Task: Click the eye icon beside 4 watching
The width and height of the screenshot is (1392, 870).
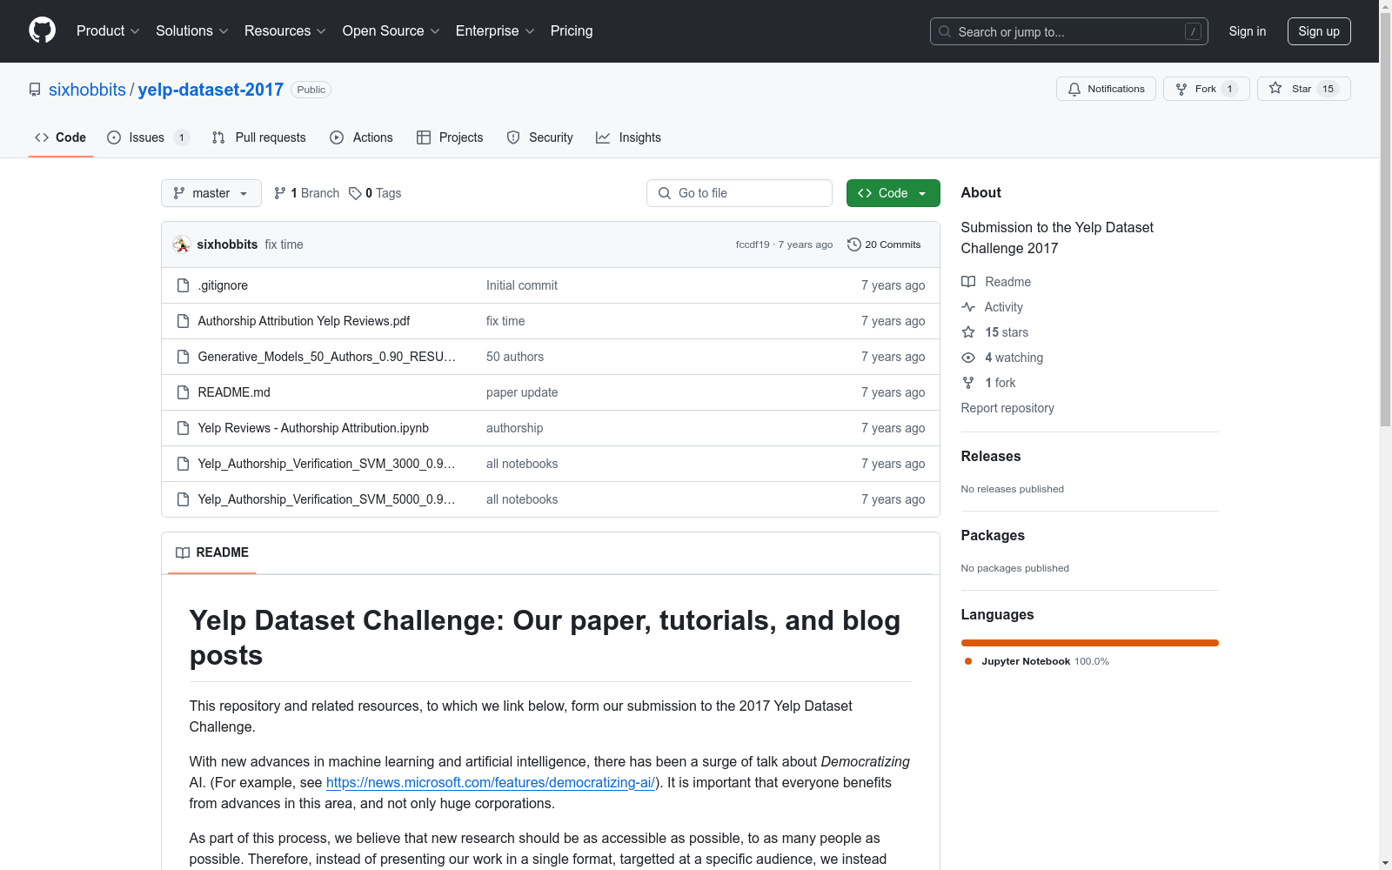Action: (968, 358)
